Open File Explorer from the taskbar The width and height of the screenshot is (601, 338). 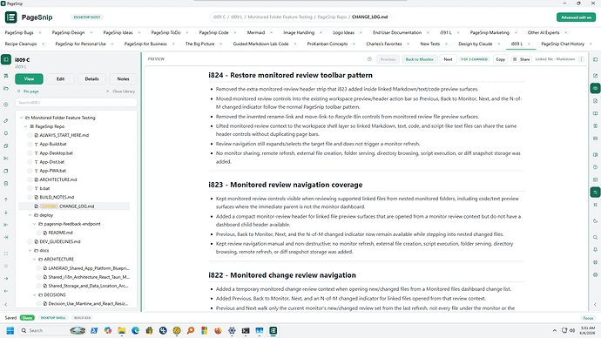point(121,331)
